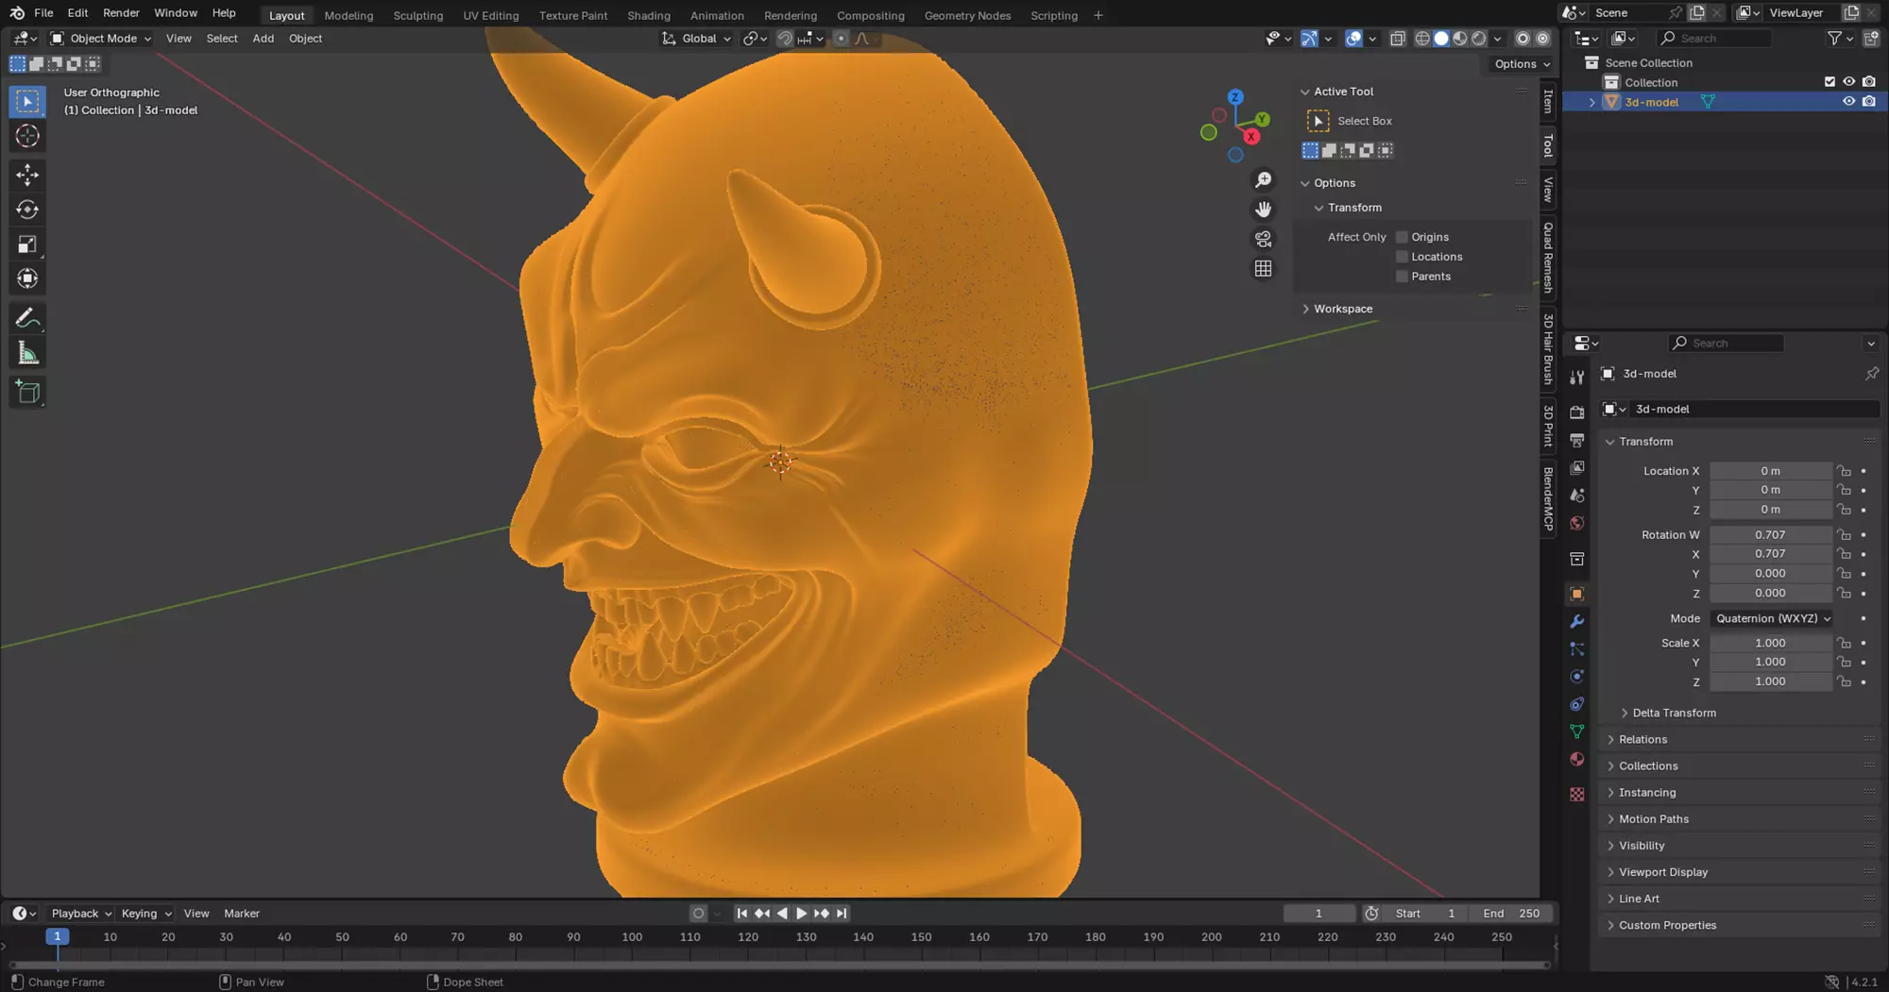Click the viewport zoom magnifier icon
1889x992 pixels.
pos(1263,179)
